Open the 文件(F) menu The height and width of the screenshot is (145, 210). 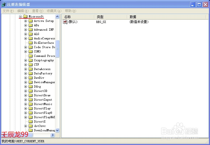(8, 11)
